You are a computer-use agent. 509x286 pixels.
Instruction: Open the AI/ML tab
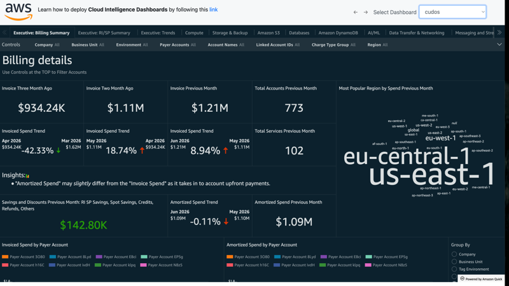(x=373, y=33)
